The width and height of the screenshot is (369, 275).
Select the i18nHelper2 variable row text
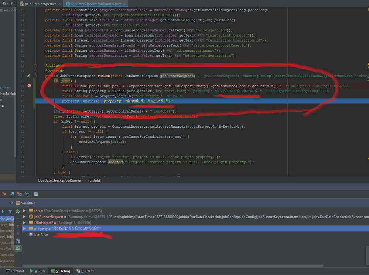coord(62,223)
